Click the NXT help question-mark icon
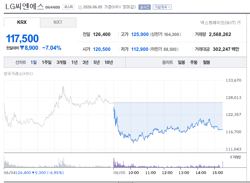Screen dimensions: 250x183 pyautogui.click(x=239, y=22)
